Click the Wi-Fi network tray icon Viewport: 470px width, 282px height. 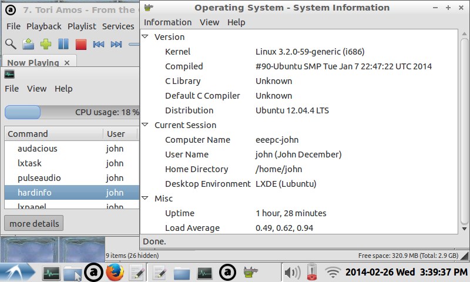pyautogui.click(x=333, y=273)
